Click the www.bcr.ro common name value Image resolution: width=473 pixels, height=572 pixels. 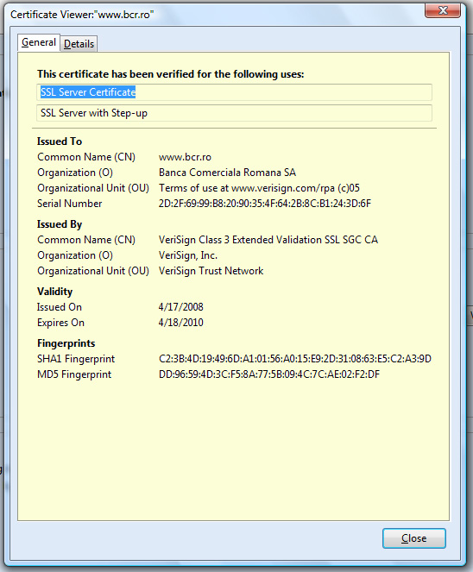click(x=185, y=157)
